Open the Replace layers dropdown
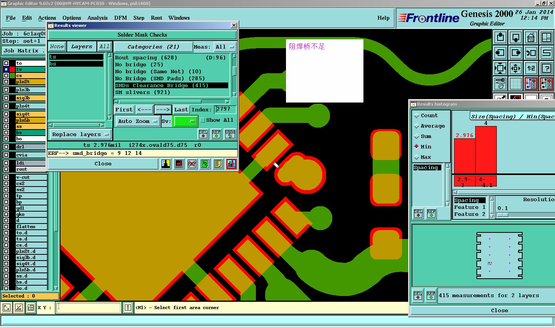This screenshot has height=328, width=555. (x=81, y=135)
